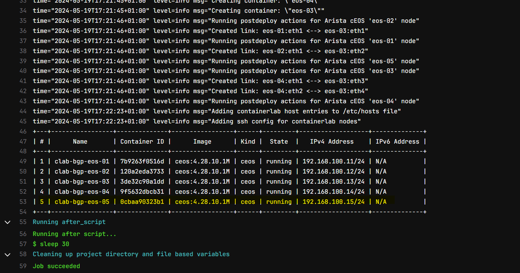Open line number 35 link
Image resolution: width=520 pixels, height=273 pixels.
[x=23, y=21]
